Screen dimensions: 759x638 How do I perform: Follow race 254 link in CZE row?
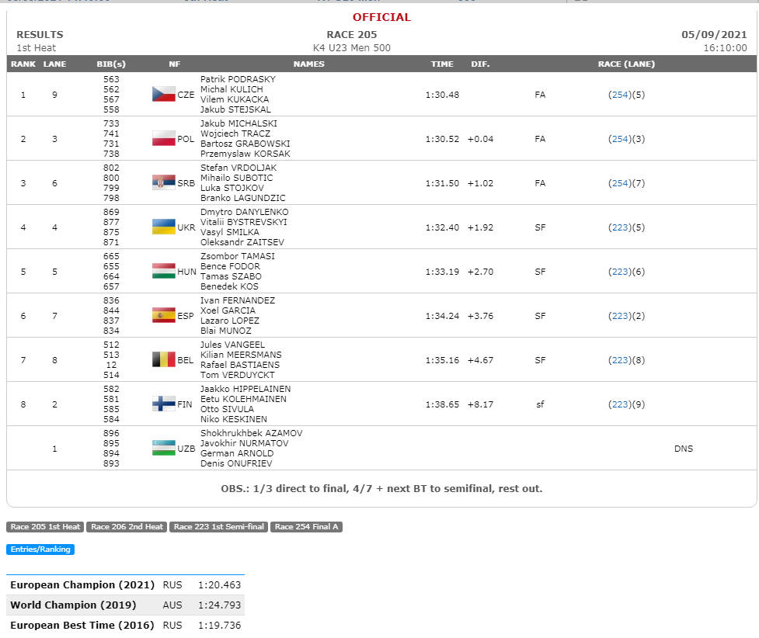point(620,95)
